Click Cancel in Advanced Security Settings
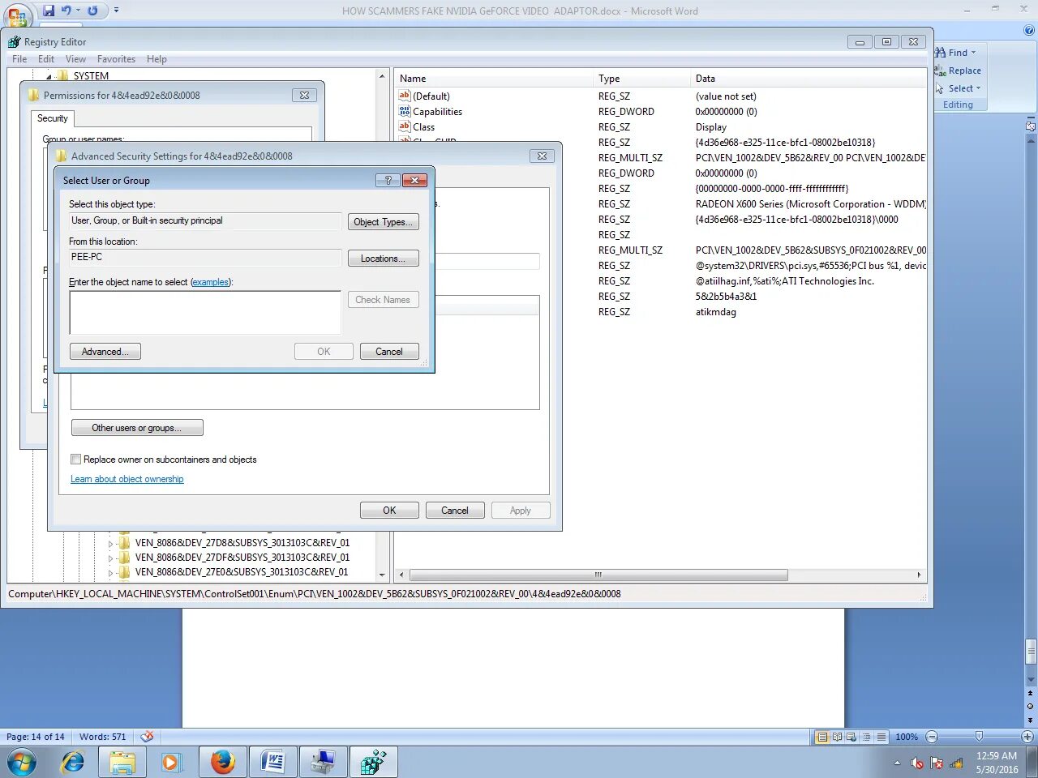Image resolution: width=1038 pixels, height=778 pixels. pos(455,511)
